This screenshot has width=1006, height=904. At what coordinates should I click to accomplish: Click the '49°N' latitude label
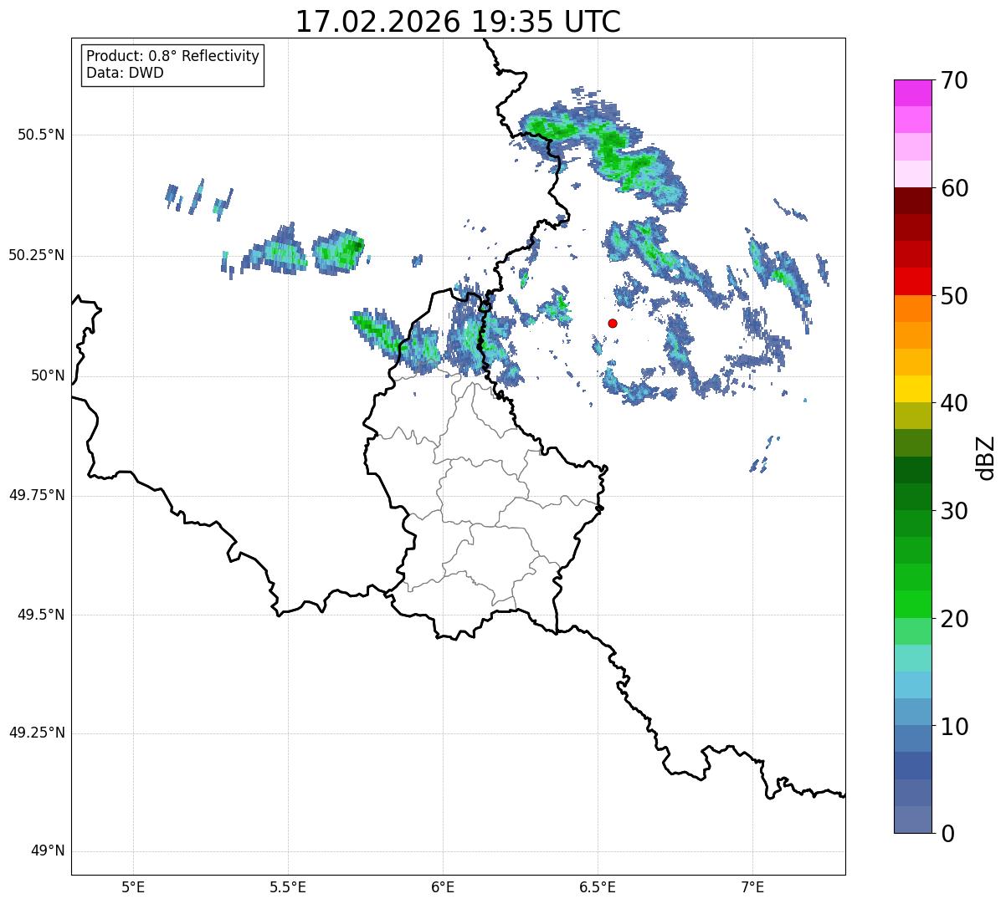[x=48, y=851]
